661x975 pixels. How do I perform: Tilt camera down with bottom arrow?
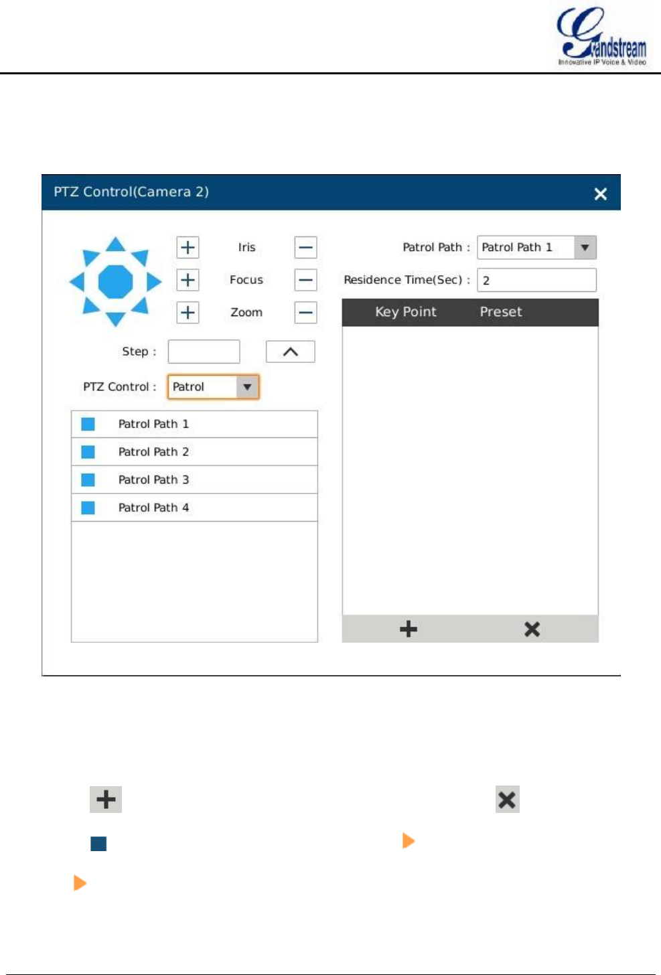click(116, 319)
